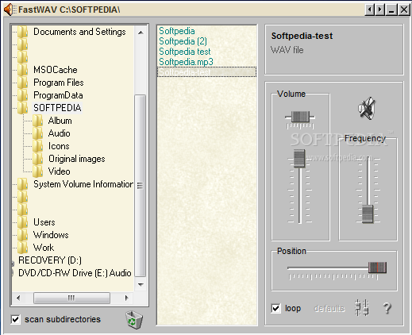Click the Program Files folder icon
The image size is (412, 335).
tap(23, 83)
